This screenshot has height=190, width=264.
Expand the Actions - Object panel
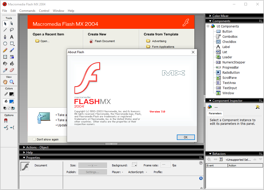click(24, 147)
